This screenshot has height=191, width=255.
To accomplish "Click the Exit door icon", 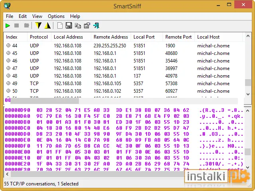I will [96, 25].
